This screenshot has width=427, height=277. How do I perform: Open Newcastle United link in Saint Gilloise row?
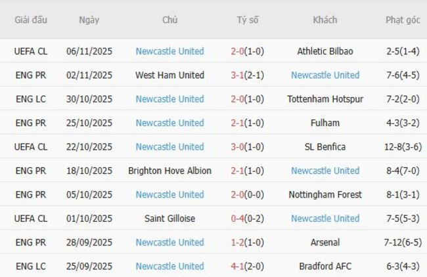[x=325, y=219]
